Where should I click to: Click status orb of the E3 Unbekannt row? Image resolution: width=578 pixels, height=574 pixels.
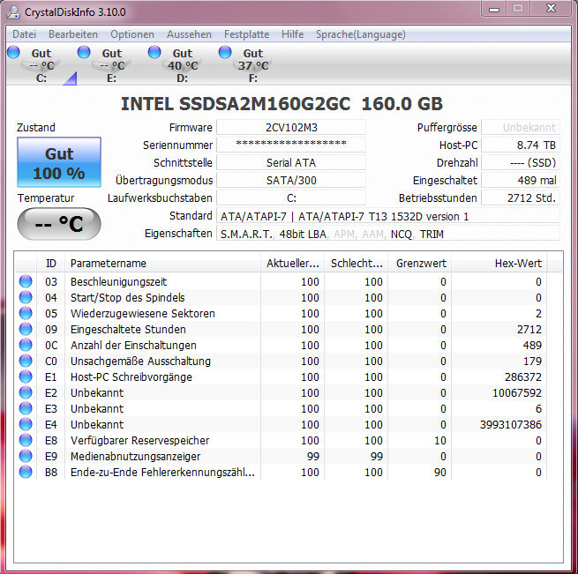tap(26, 408)
